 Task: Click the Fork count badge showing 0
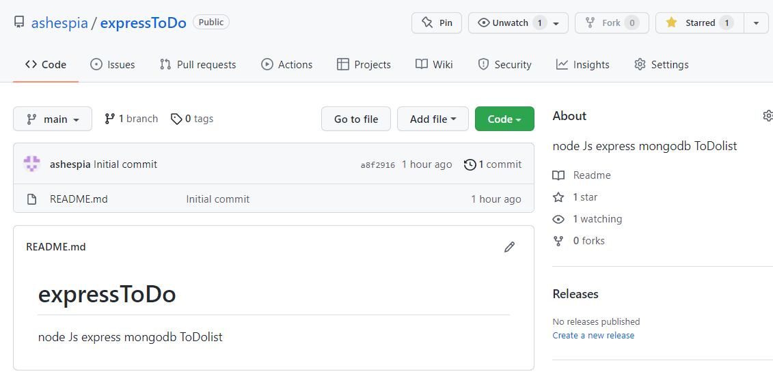click(632, 23)
